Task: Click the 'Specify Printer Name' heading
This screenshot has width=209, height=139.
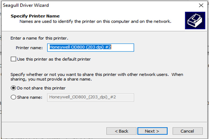Action: click(x=35, y=16)
